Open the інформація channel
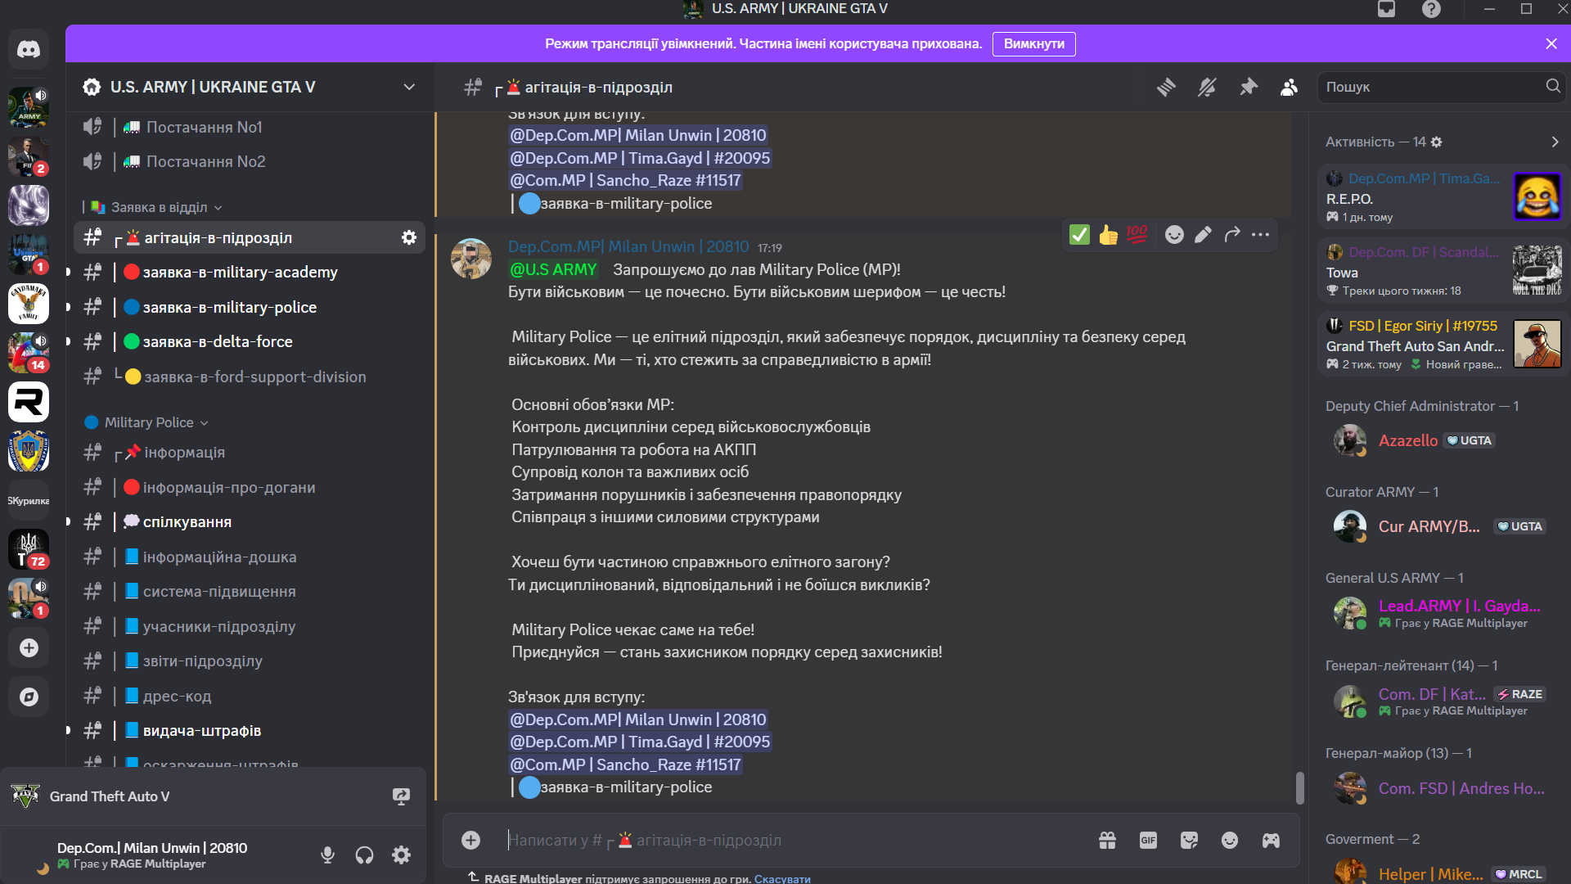 (x=250, y=453)
